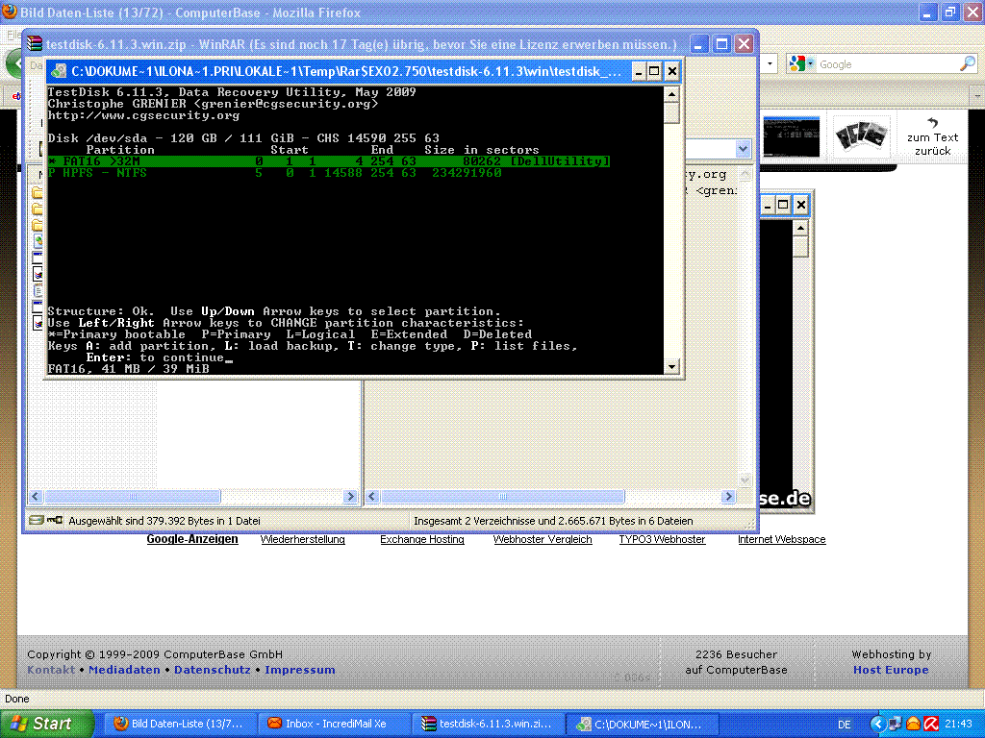Click console scrollbar up arrow
This screenshot has width=985, height=738.
(x=671, y=95)
